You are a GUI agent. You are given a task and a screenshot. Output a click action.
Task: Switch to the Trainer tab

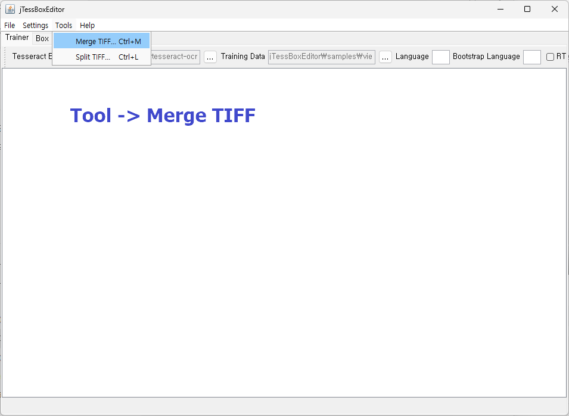click(17, 38)
